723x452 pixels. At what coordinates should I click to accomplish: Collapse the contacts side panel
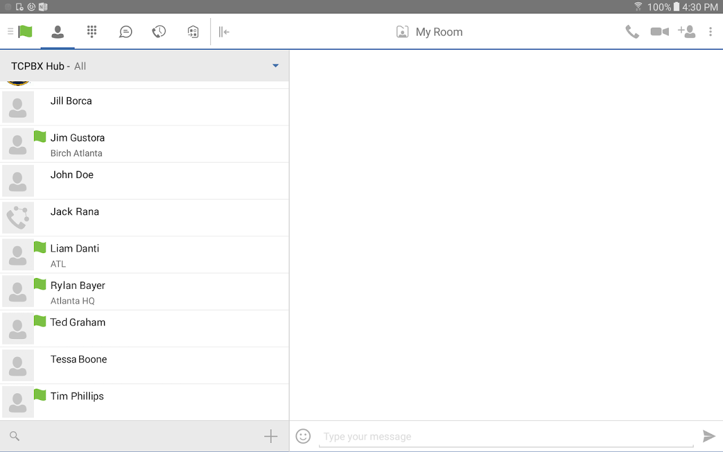coord(224,32)
